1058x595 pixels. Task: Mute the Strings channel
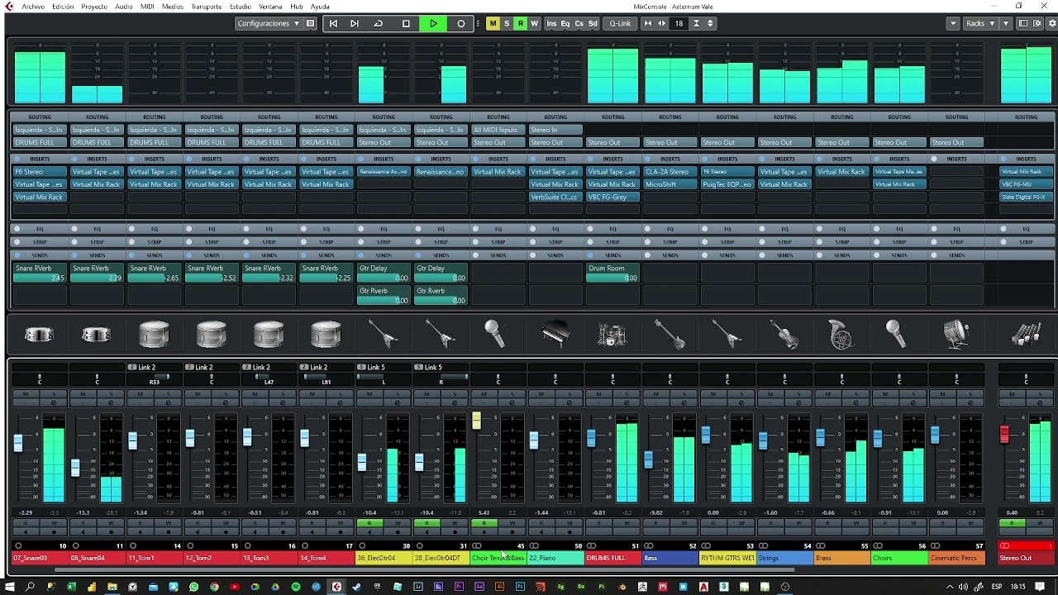[770, 394]
